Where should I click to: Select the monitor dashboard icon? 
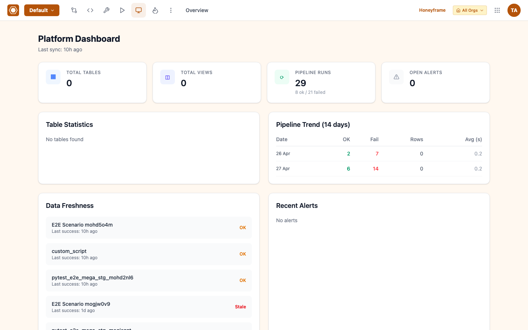click(x=139, y=10)
